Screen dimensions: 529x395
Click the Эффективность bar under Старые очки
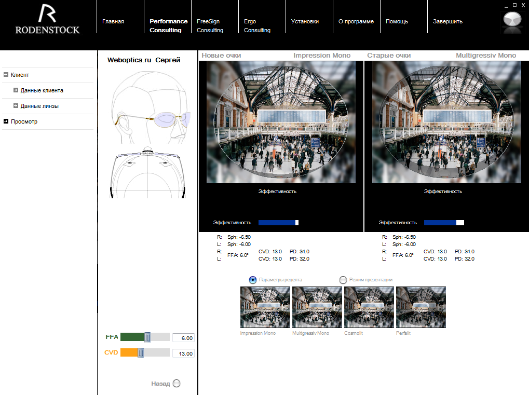[444, 223]
